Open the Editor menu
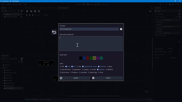182x102 pixels. click(20, 5)
